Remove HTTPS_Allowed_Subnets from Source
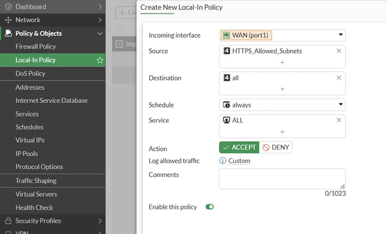Image resolution: width=387 pixels, height=234 pixels. click(x=339, y=50)
